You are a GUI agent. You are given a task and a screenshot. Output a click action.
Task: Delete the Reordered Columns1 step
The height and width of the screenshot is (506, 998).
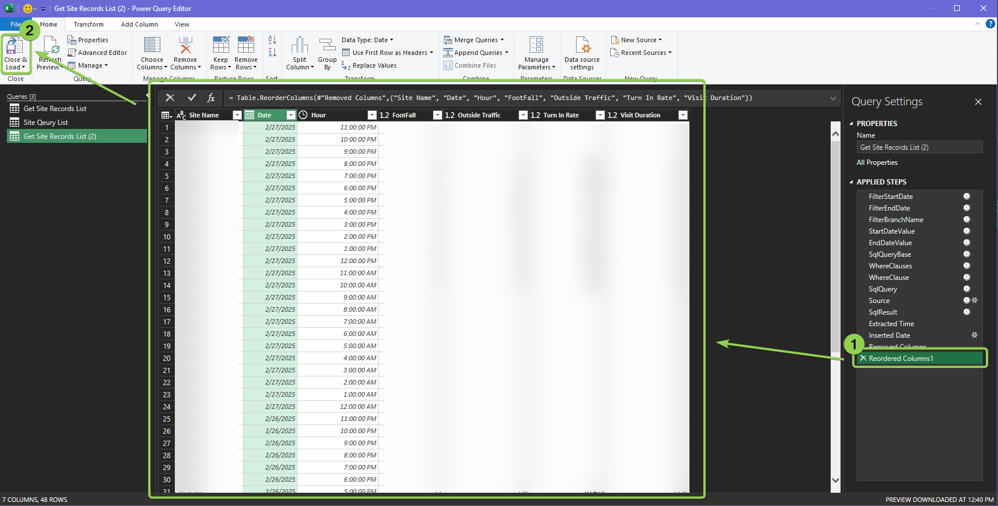tap(863, 358)
